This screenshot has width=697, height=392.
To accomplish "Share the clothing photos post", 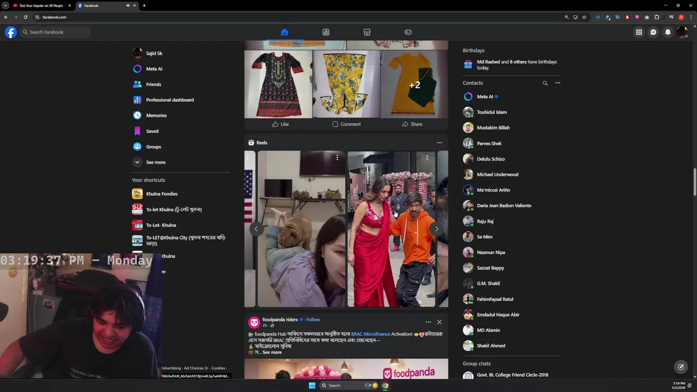I will coord(412,124).
